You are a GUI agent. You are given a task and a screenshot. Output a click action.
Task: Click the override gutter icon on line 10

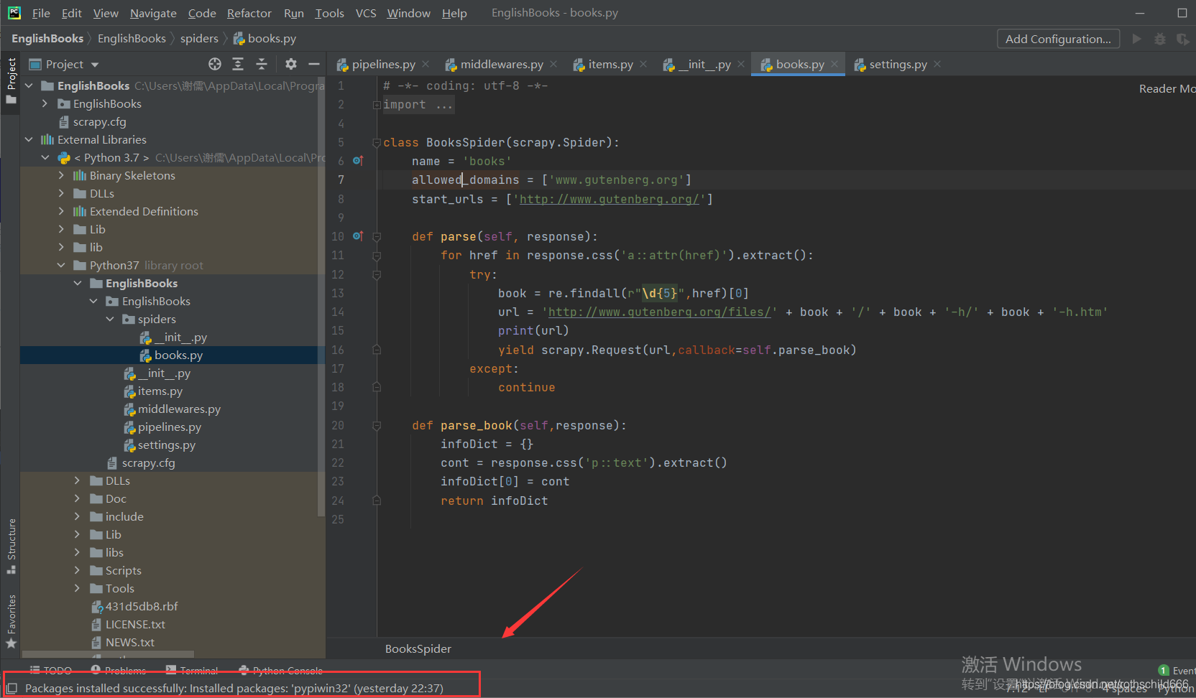tap(358, 236)
